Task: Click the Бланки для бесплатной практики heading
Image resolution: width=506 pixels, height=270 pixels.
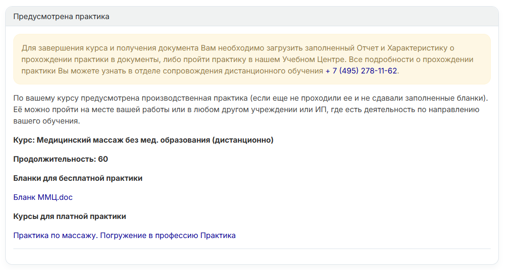Action: [x=78, y=178]
